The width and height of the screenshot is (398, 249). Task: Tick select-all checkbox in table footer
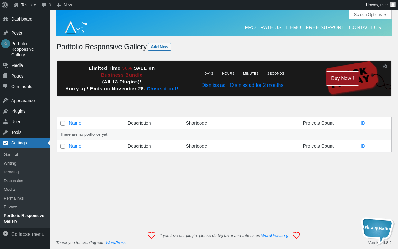point(63,146)
